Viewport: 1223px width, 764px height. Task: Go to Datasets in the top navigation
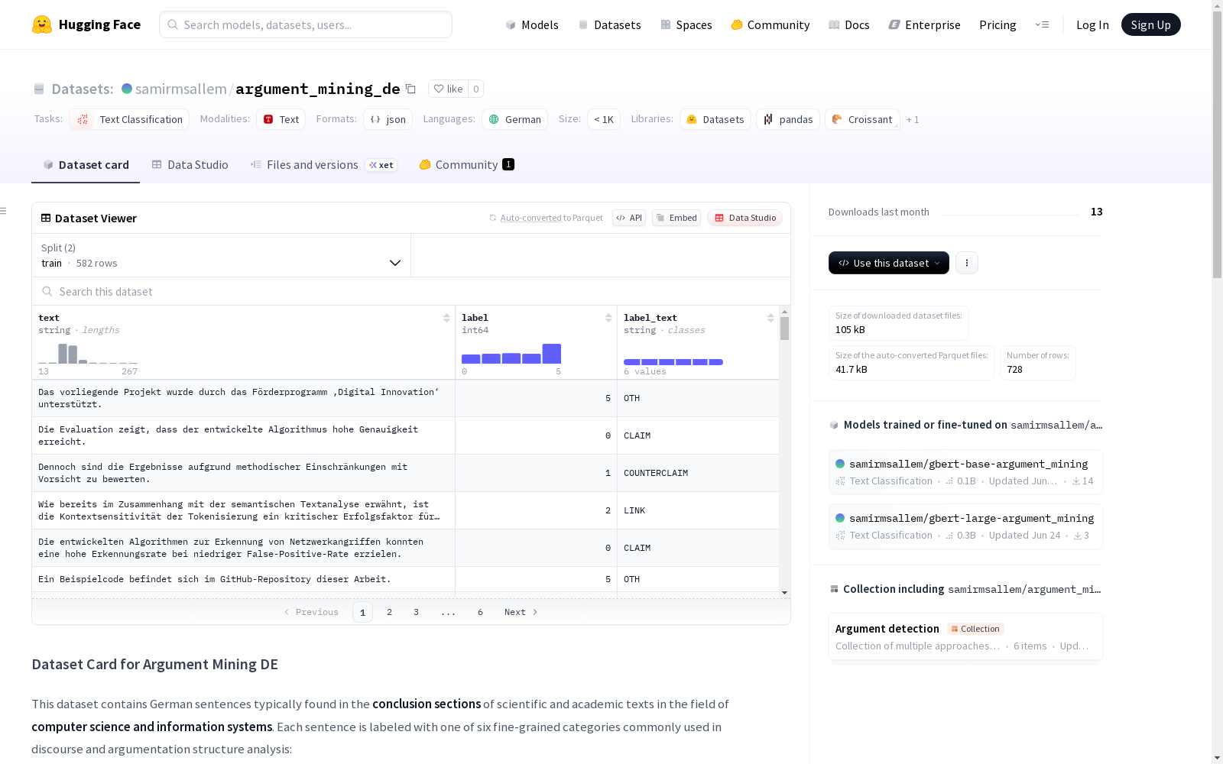tap(609, 24)
